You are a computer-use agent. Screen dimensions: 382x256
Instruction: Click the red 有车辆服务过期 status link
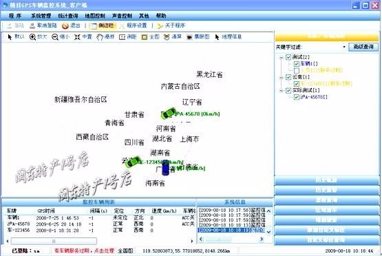coord(84,250)
